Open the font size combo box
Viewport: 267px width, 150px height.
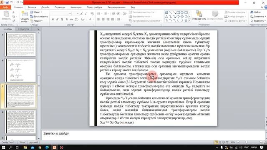(75, 14)
